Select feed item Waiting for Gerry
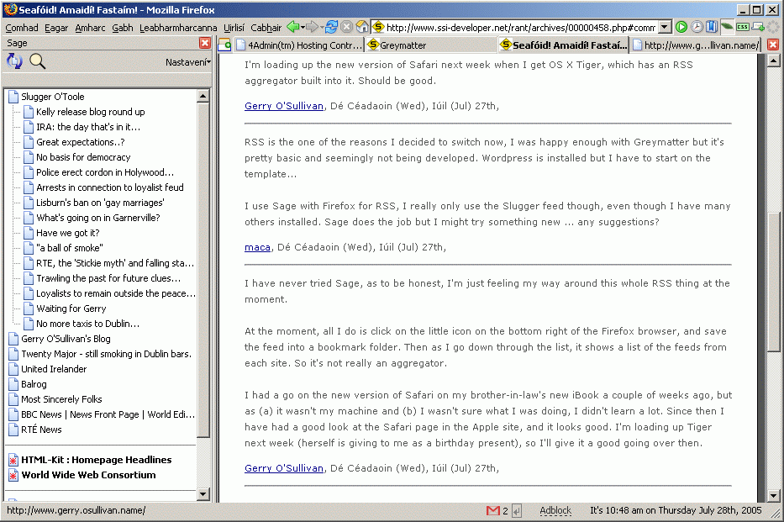 tap(71, 309)
